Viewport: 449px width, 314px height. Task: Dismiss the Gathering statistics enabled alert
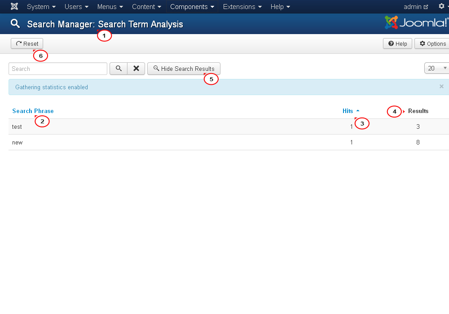[x=441, y=87]
